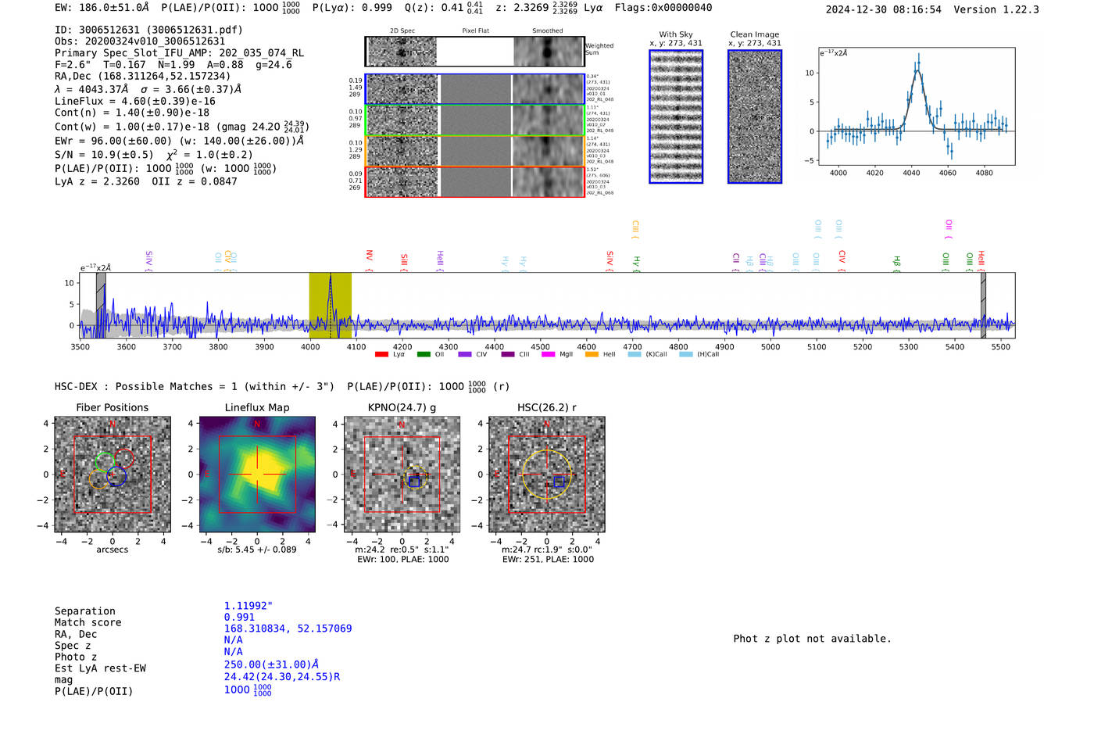Click the match score value 0.991

click(x=239, y=618)
